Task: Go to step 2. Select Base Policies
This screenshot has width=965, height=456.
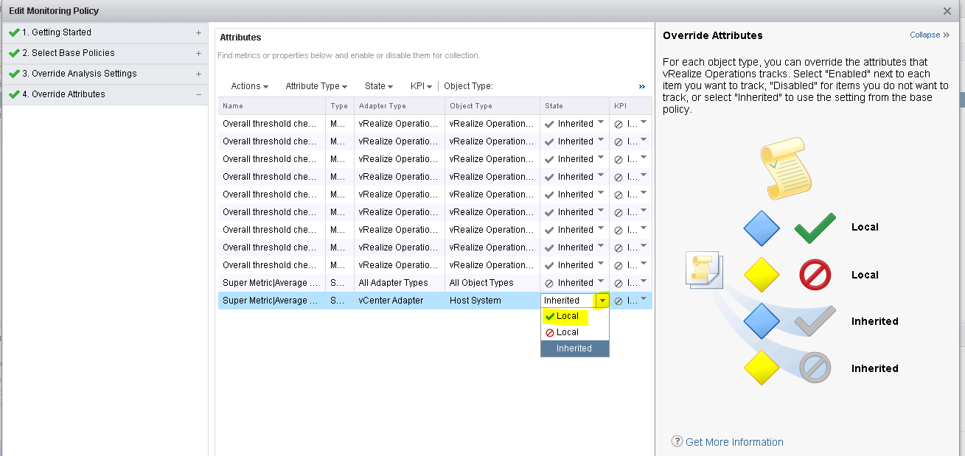Action: tap(68, 53)
